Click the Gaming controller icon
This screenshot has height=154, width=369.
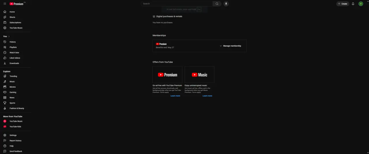[x=5, y=92]
